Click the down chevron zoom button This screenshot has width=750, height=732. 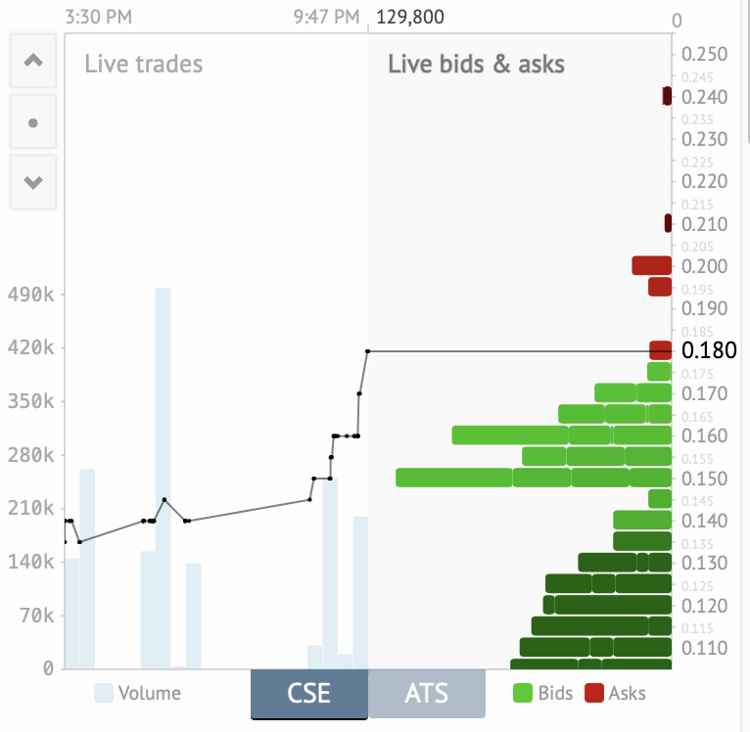[33, 182]
